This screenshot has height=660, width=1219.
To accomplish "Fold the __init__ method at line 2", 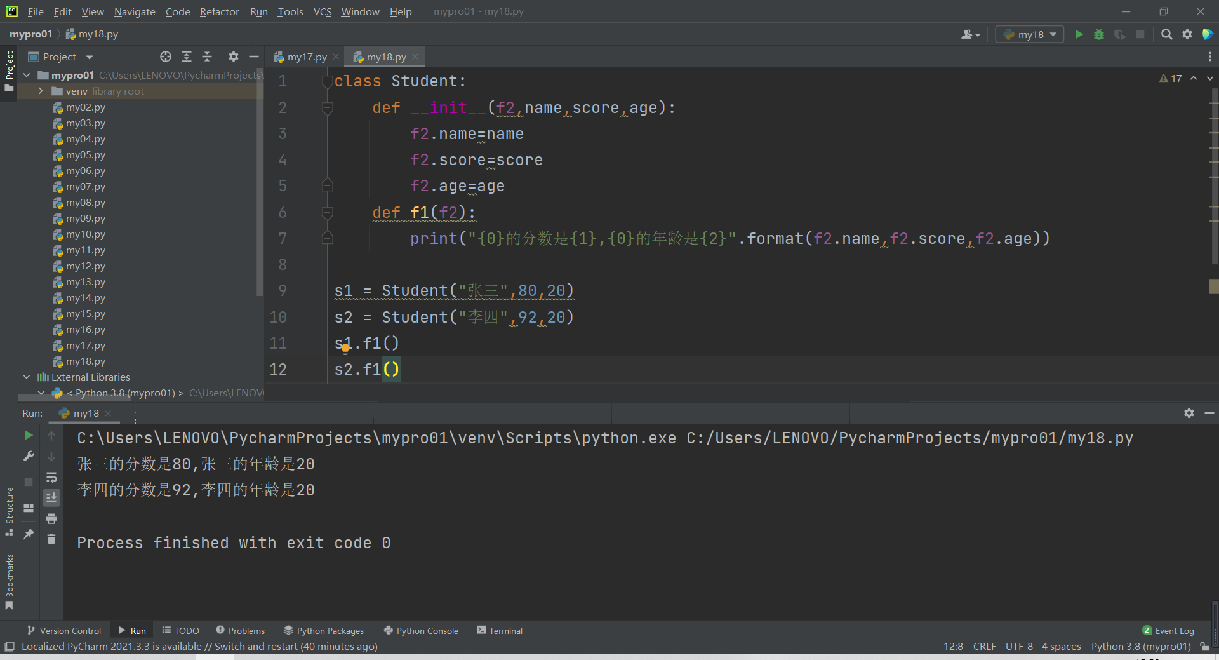I will (327, 108).
